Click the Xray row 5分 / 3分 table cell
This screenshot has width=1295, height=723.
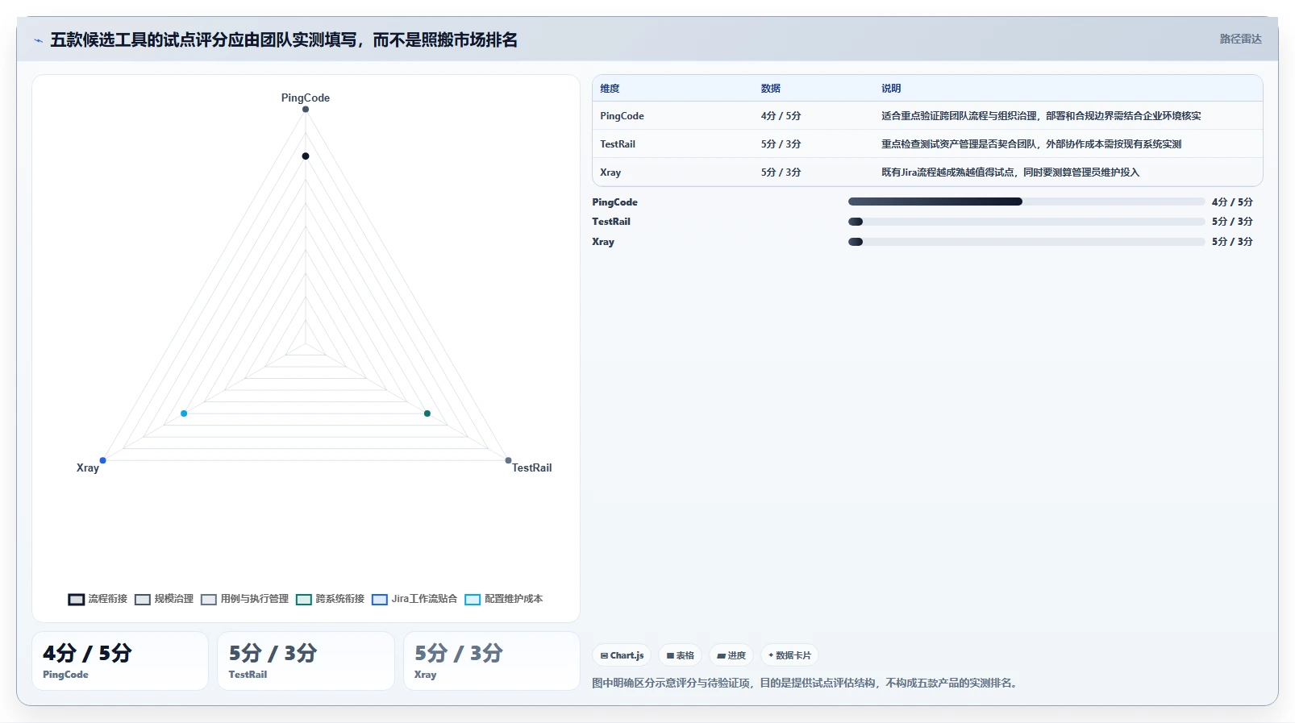(781, 172)
